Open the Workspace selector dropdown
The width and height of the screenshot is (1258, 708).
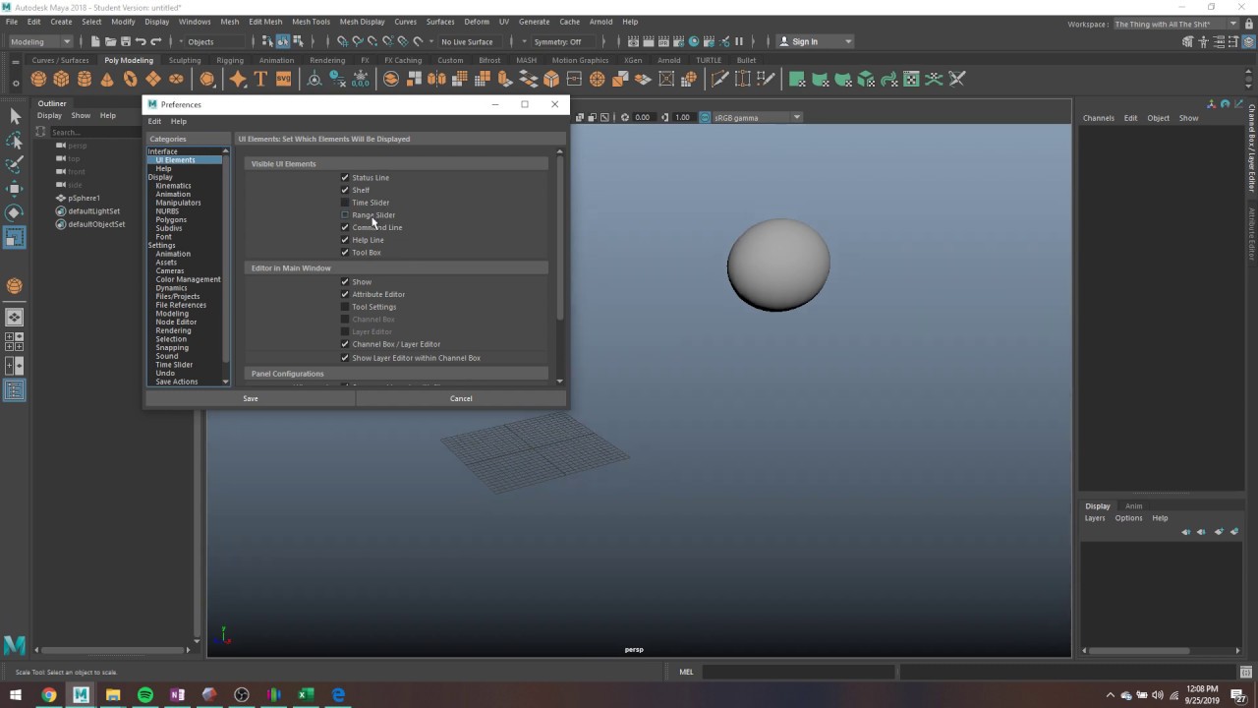click(1176, 24)
